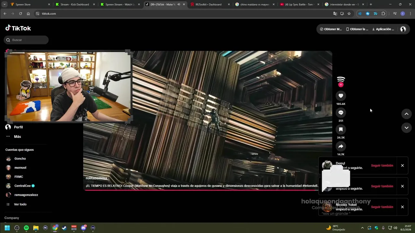The width and height of the screenshot is (415, 233).
Task: Mute the audio on the TikTok tab
Action: click(x=179, y=5)
